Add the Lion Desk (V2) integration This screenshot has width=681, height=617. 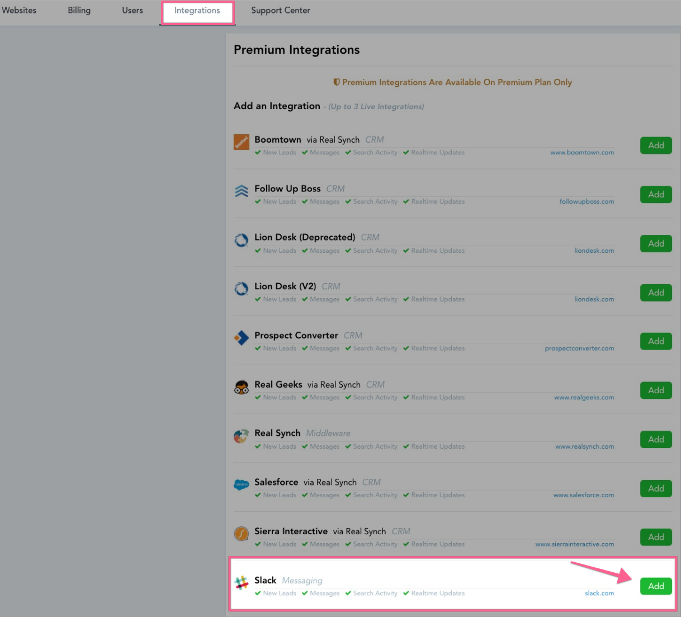pyautogui.click(x=656, y=293)
